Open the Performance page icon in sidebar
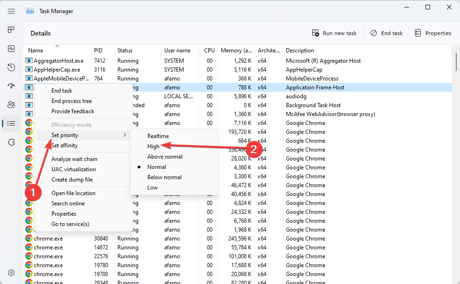460x284 pixels. coord(11,48)
